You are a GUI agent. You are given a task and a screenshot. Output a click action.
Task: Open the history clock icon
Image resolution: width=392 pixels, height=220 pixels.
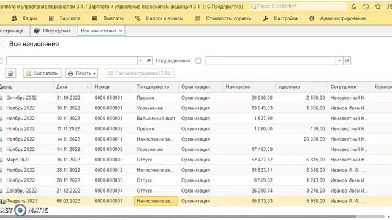click(x=366, y=7)
